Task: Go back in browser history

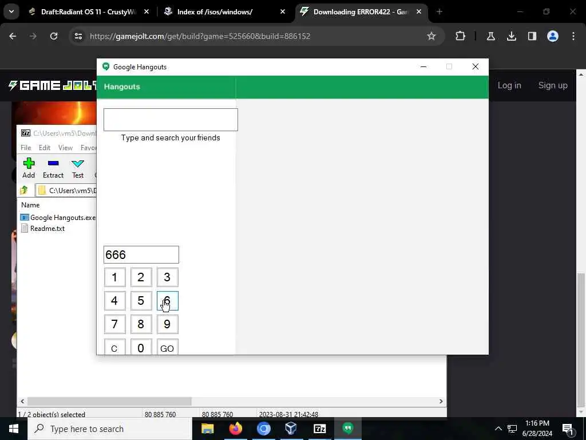Action: 13,36
